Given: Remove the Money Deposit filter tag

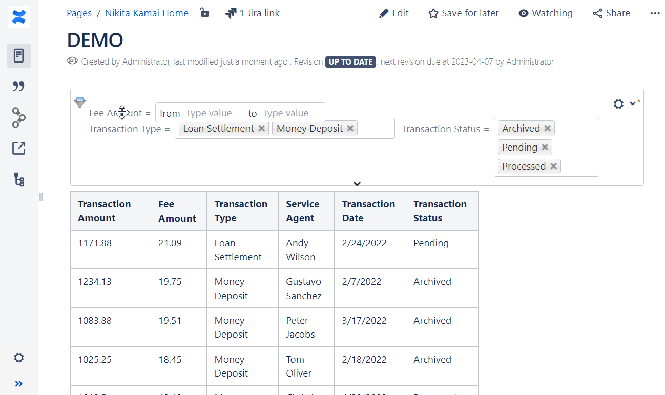Looking at the screenshot, I should 350,129.
